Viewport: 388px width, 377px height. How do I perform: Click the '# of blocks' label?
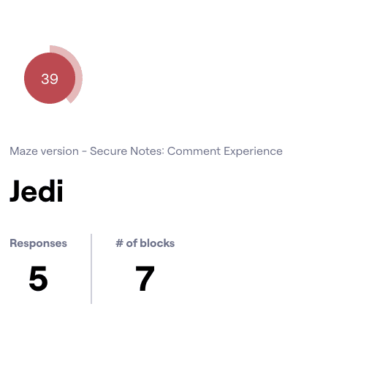coord(145,243)
